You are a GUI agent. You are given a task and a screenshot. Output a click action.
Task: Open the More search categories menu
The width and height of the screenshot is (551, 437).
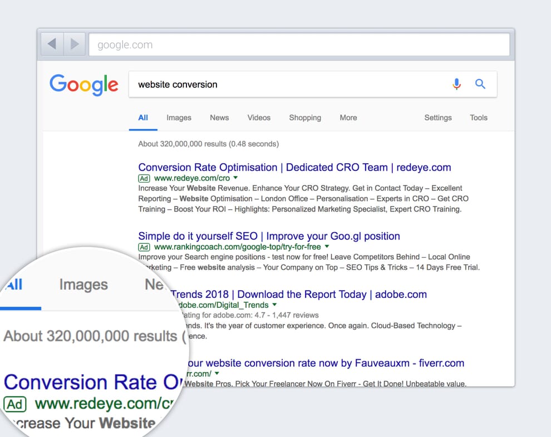348,118
